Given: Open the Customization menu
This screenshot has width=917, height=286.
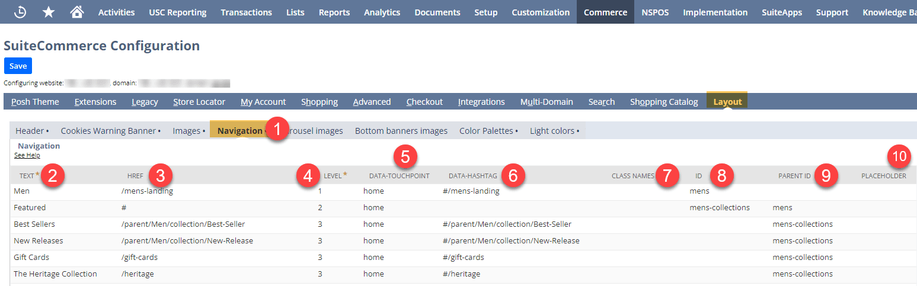Looking at the screenshot, I should 541,12.
